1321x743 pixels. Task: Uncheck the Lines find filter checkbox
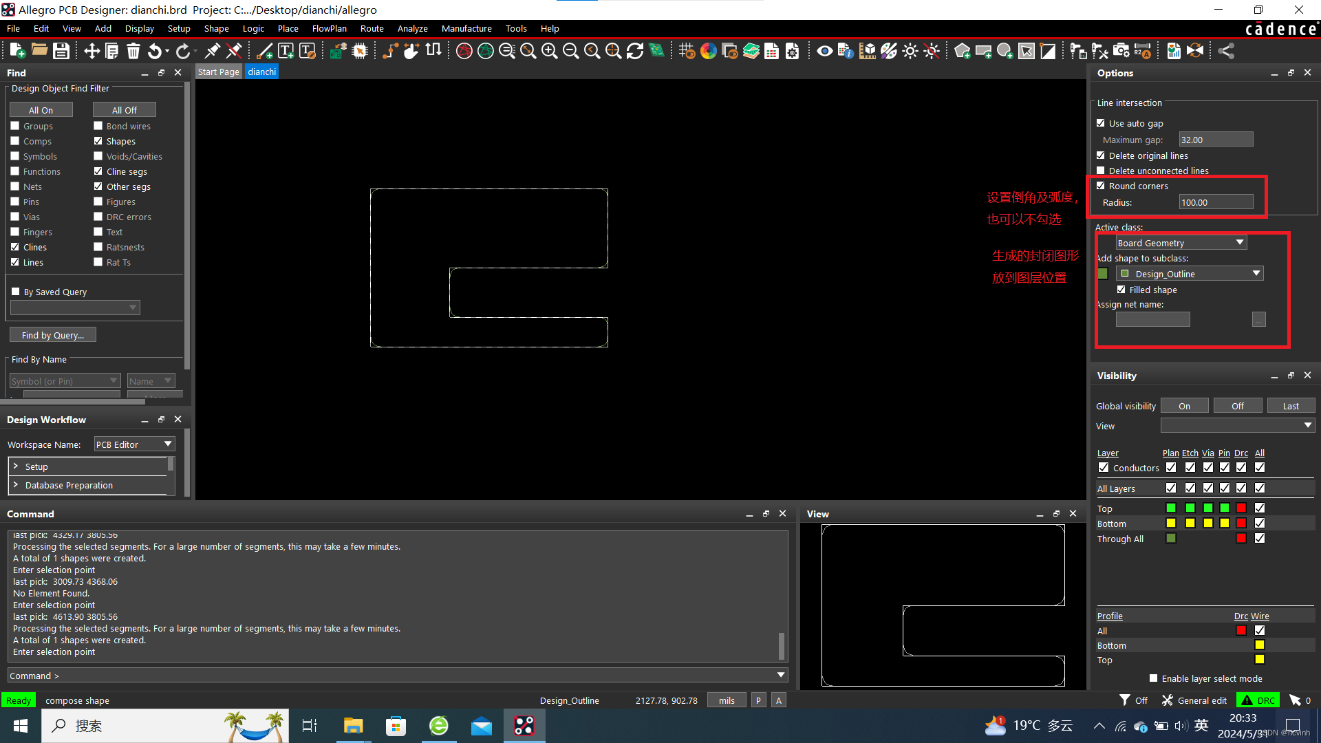[15, 262]
